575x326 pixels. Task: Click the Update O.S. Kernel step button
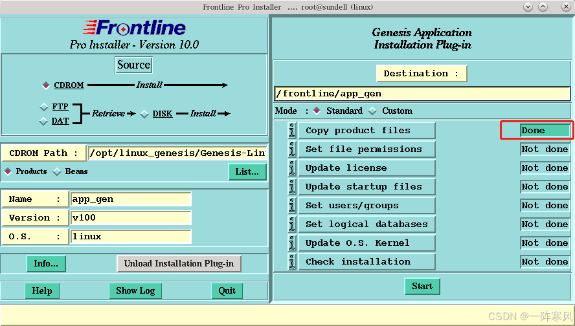point(366,243)
